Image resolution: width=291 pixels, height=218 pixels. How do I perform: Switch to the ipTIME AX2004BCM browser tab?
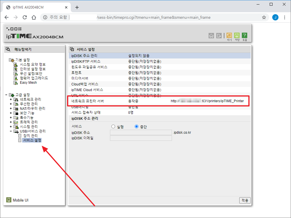[x=36, y=7]
